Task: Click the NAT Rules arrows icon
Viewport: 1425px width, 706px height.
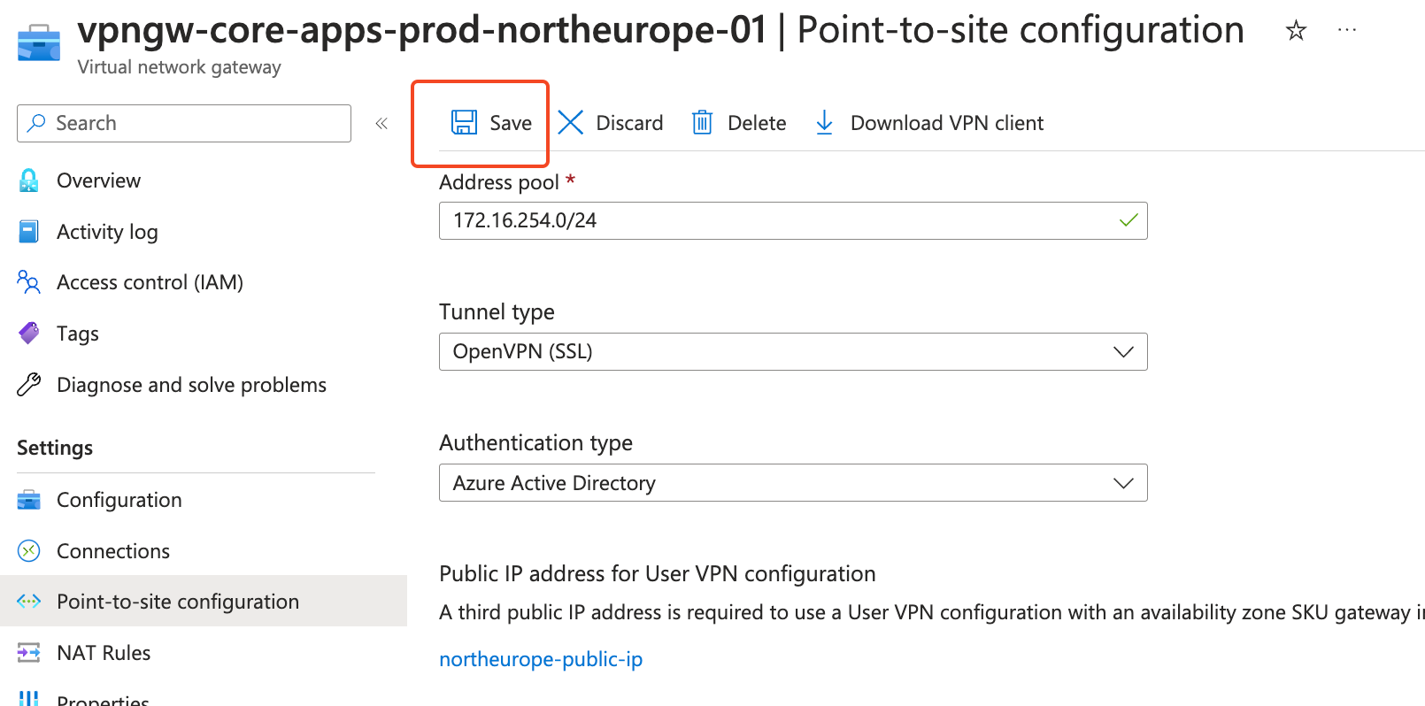Action: pyautogui.click(x=29, y=653)
